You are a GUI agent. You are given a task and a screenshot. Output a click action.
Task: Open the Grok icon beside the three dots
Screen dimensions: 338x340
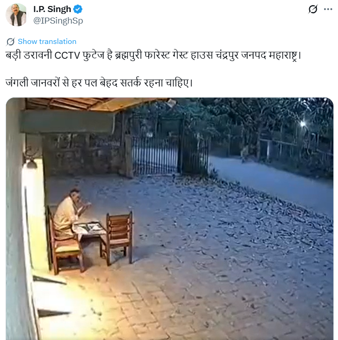(x=313, y=9)
